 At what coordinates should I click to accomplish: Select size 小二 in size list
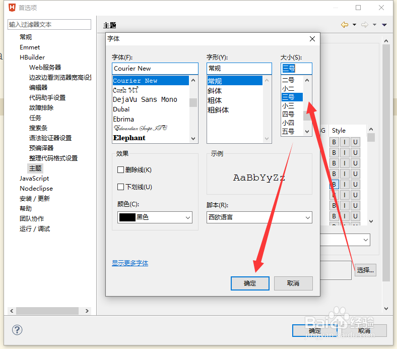point(288,89)
